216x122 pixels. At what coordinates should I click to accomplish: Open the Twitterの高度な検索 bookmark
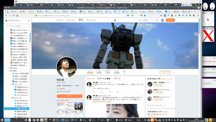(20, 74)
